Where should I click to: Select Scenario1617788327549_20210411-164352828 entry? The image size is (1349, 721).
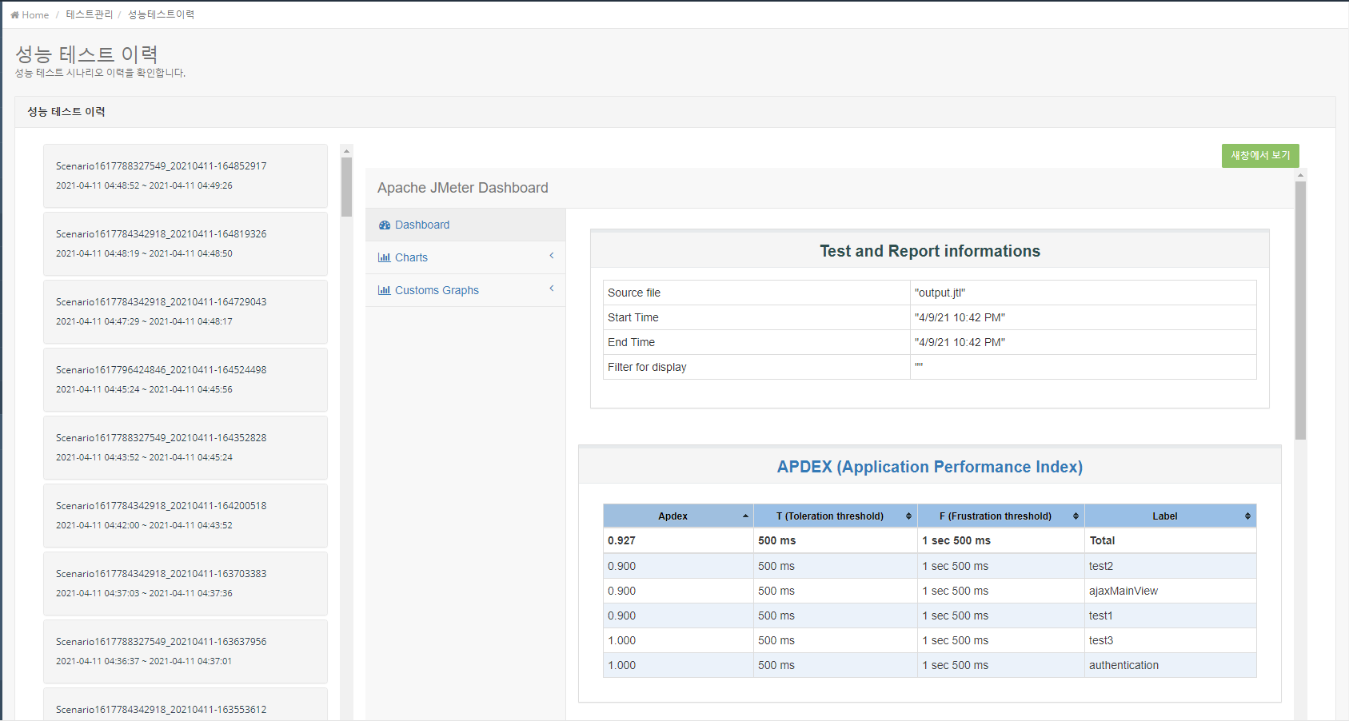click(x=186, y=448)
